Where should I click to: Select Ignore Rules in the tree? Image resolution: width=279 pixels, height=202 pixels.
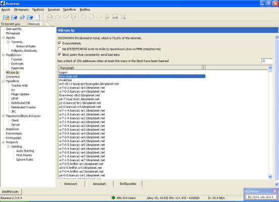[25, 160]
